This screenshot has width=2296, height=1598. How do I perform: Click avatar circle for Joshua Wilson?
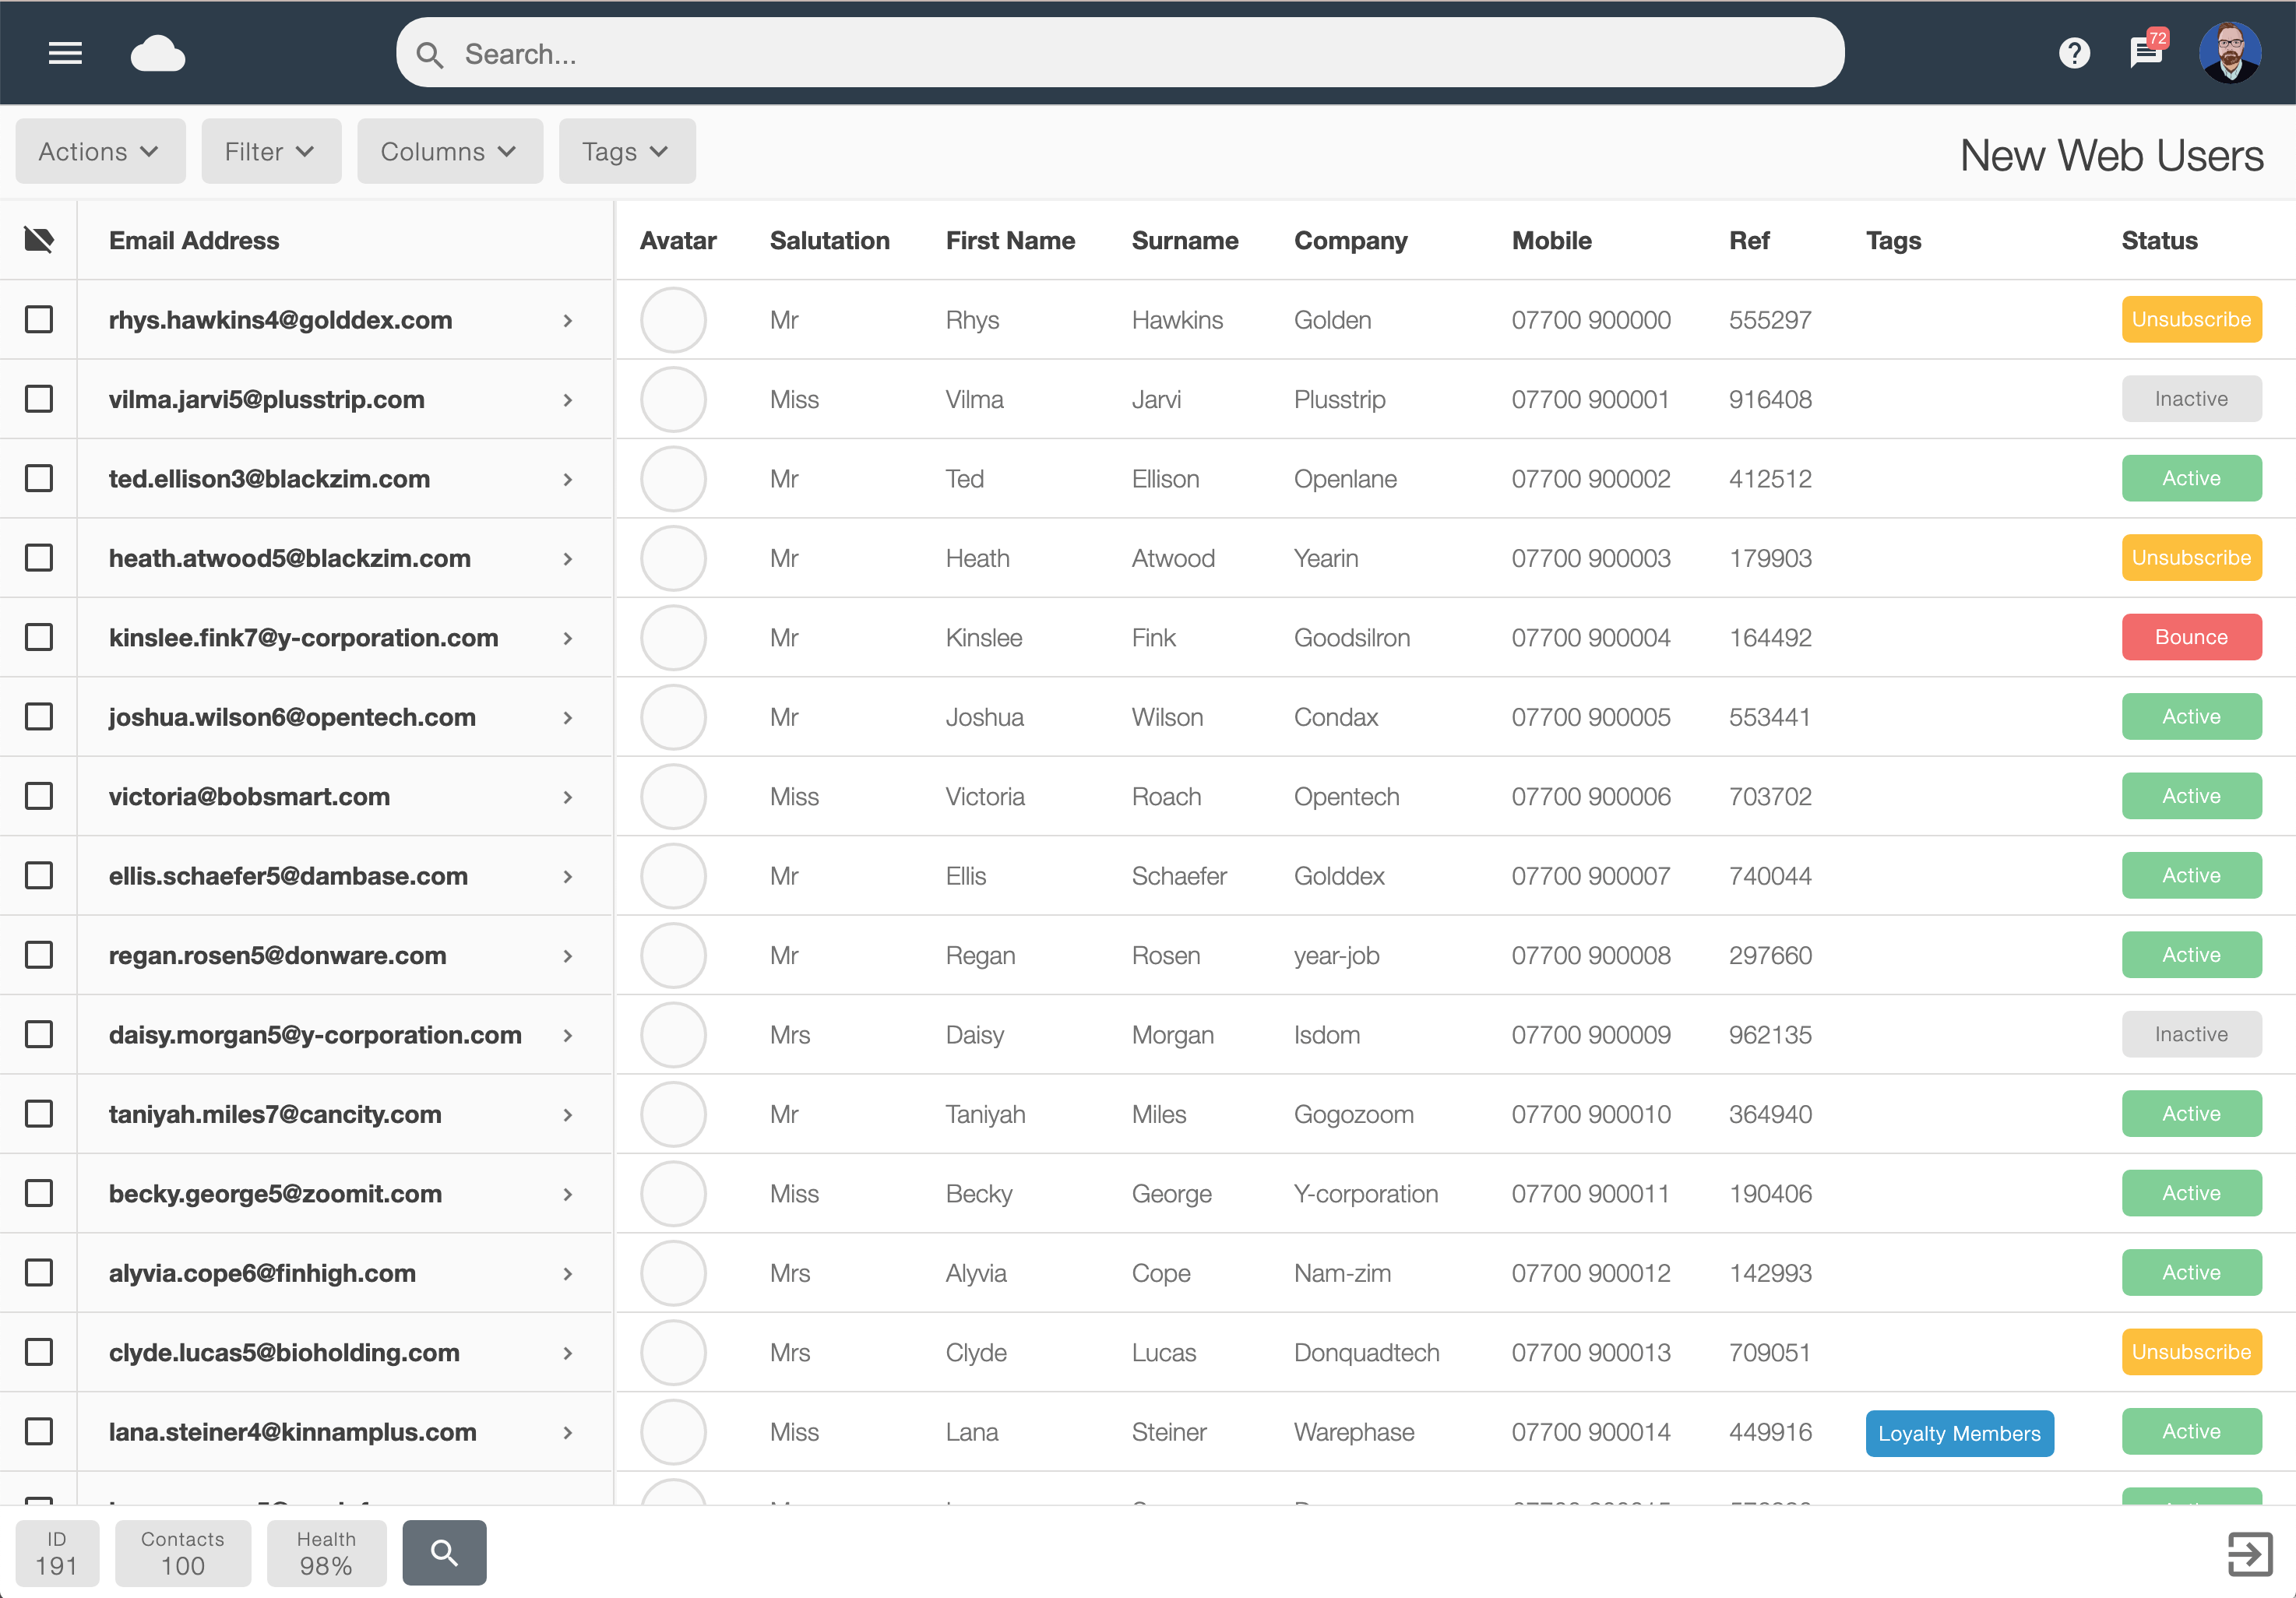pyautogui.click(x=673, y=717)
